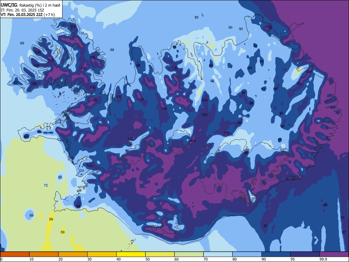Click the legend tick label '50'

pyautogui.click(x=148, y=259)
